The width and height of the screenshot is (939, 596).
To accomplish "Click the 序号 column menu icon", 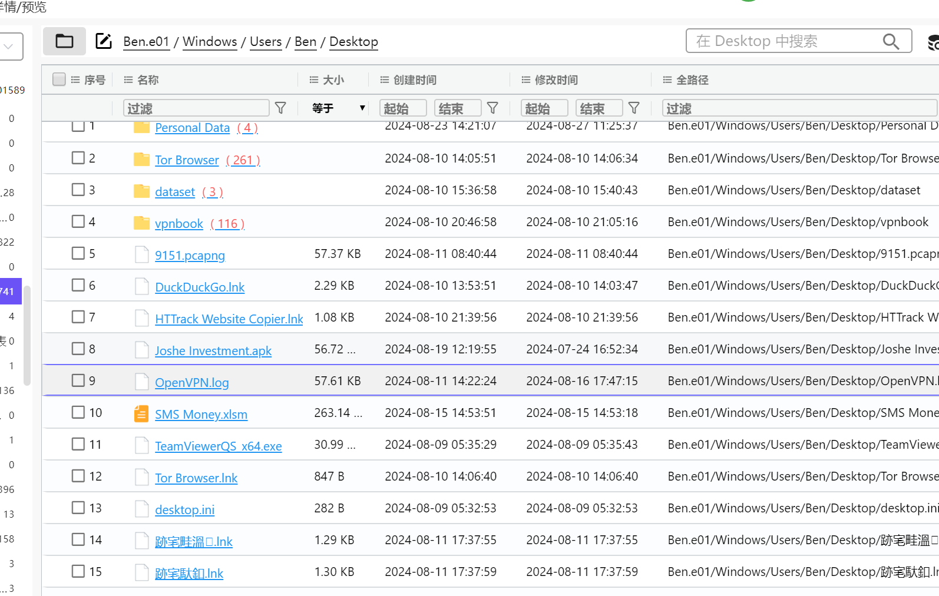I will [x=75, y=80].
